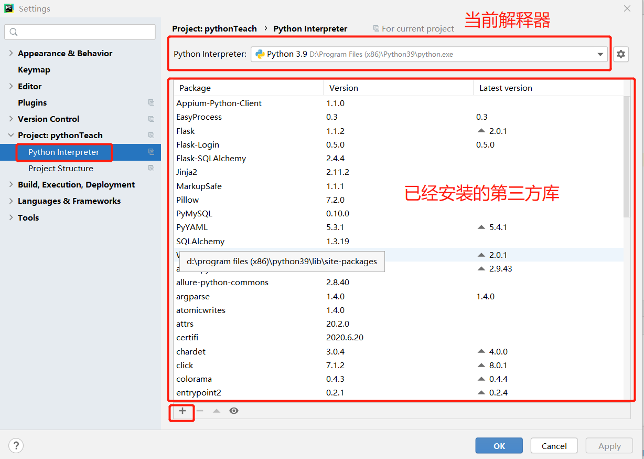The image size is (644, 459).
Task: Expand the Editor section
Action: pos(11,86)
